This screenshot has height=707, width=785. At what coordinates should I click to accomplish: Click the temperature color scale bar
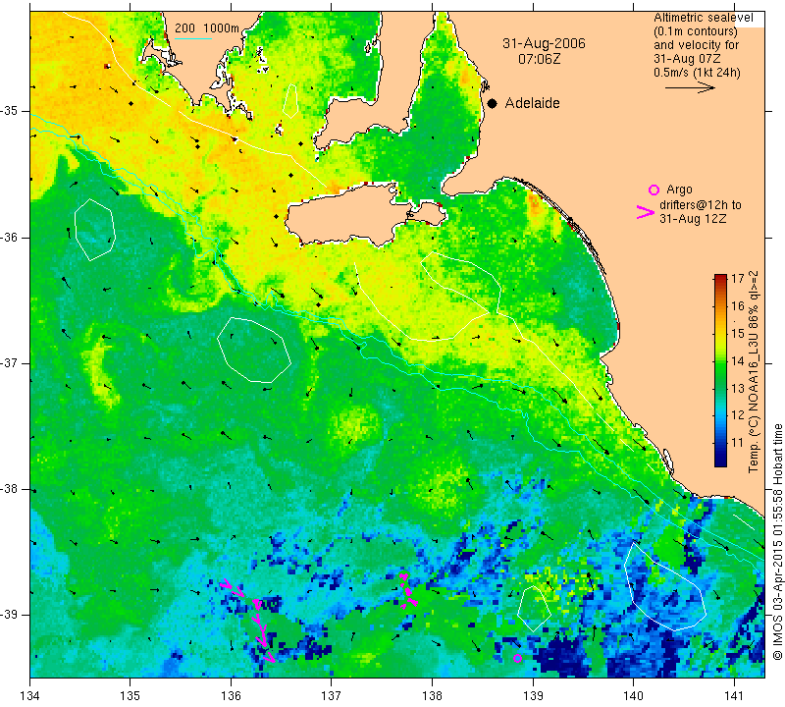coord(720,370)
